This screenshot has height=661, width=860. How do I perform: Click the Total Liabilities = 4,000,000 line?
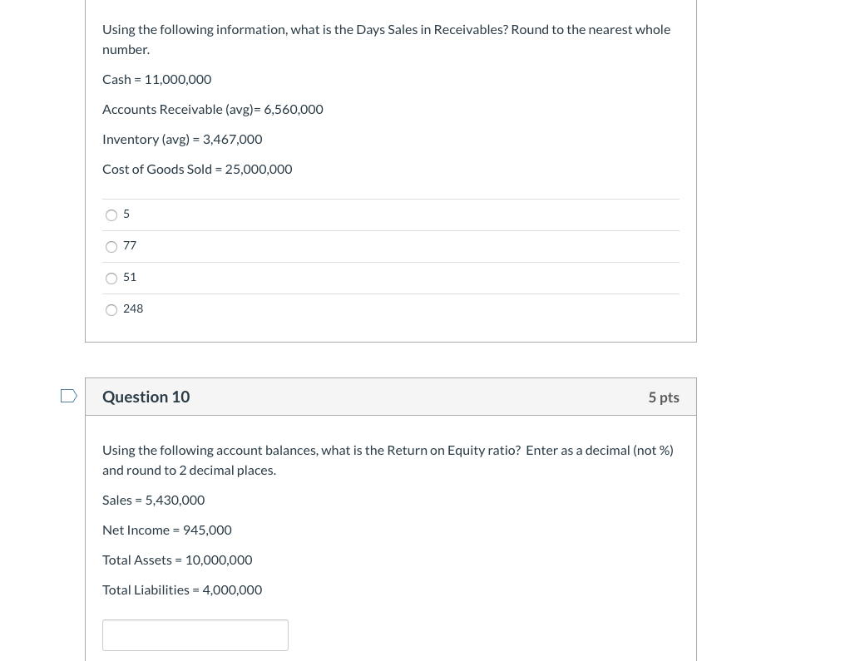tap(182, 589)
